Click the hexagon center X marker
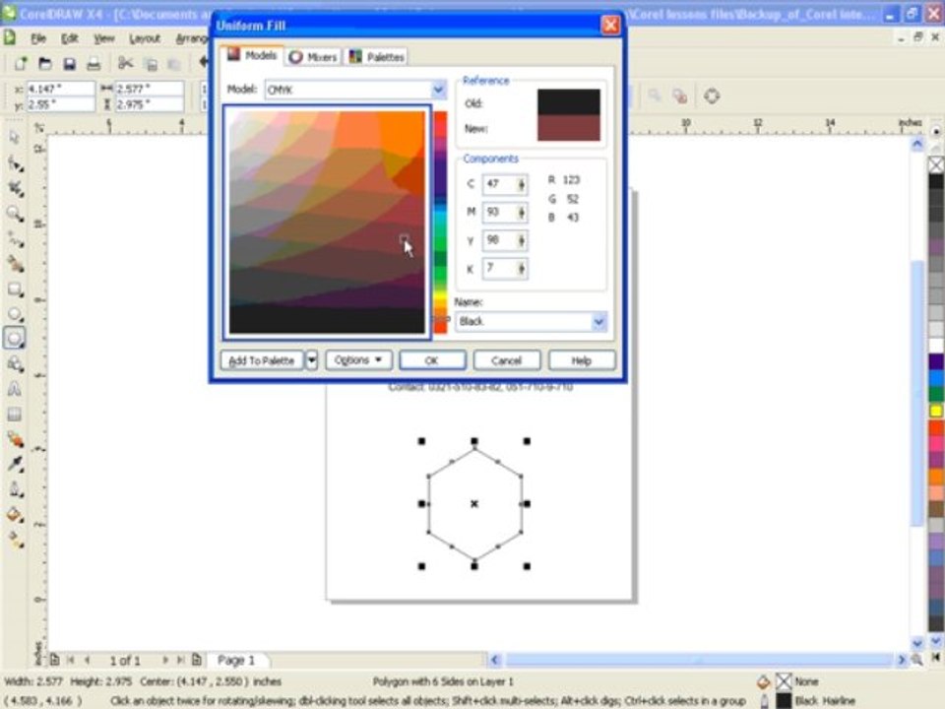 pos(474,503)
